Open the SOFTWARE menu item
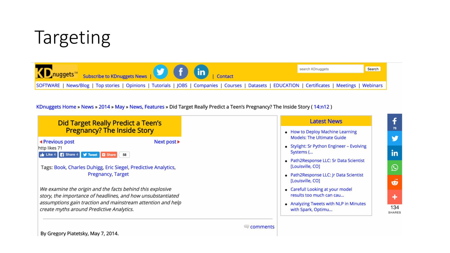This screenshot has height=253, width=450. pyautogui.click(x=48, y=85)
